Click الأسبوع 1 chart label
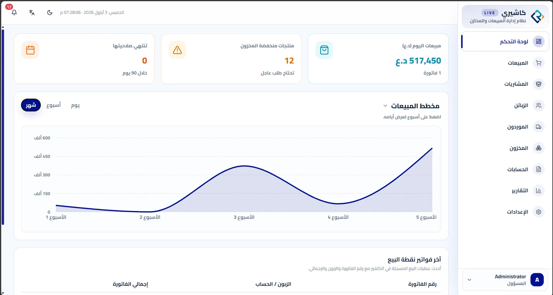 coord(56,217)
